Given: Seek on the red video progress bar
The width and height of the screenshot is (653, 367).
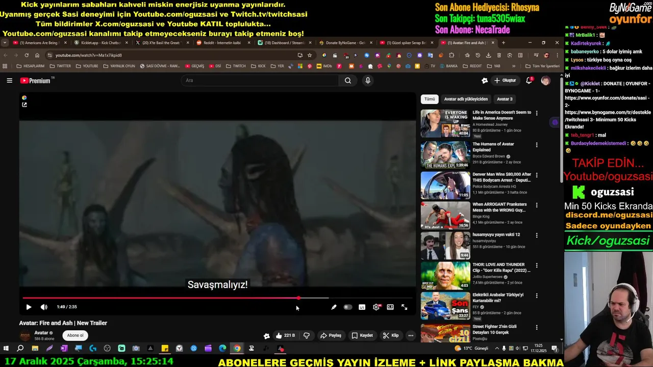Looking at the screenshot, I should click(218, 298).
